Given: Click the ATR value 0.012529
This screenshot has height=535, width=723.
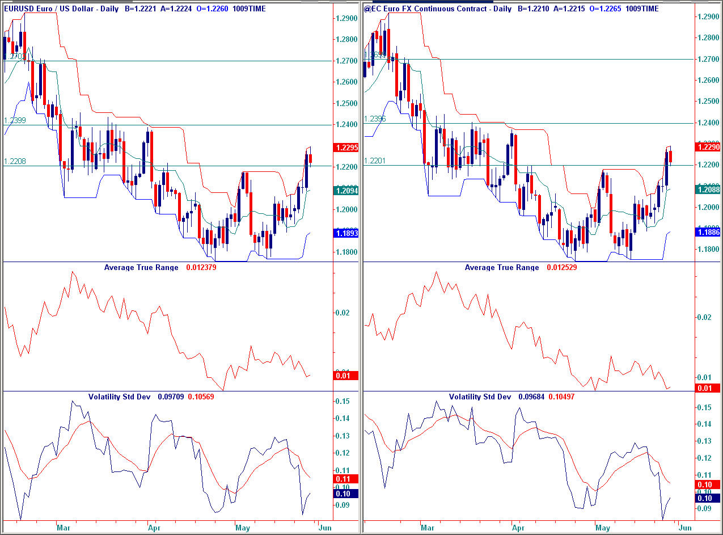Looking at the screenshot, I should 562,267.
